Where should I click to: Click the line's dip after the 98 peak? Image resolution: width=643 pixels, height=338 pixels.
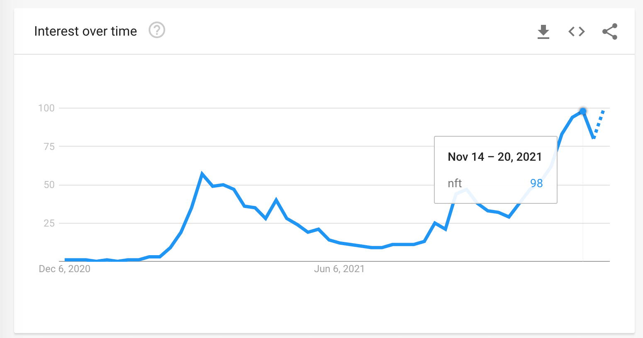click(x=593, y=137)
